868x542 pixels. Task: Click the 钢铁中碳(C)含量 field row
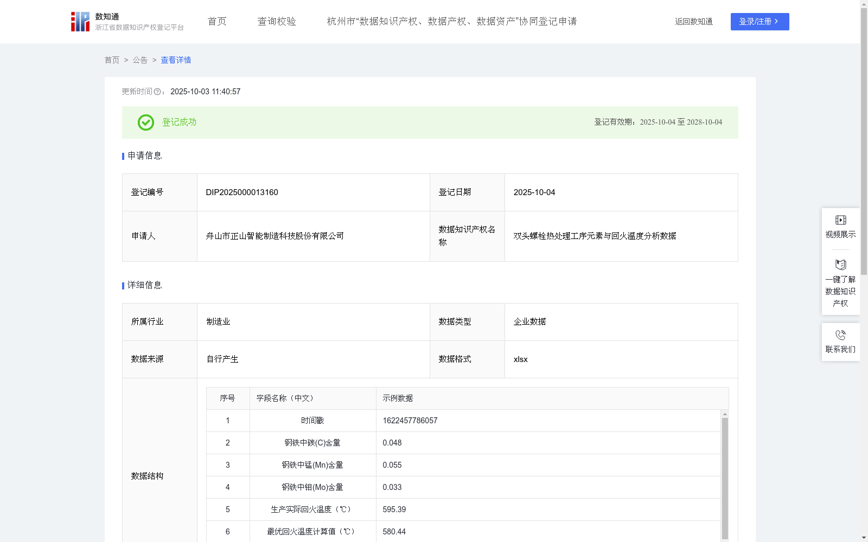463,443
